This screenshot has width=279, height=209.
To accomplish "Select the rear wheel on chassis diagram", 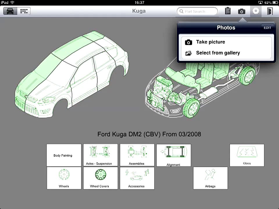I will pyautogui.click(x=247, y=75).
